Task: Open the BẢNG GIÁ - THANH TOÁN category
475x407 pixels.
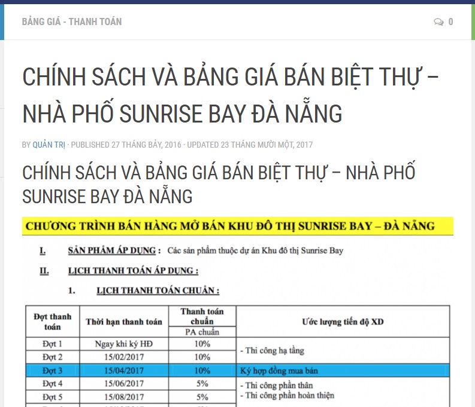Action: (x=72, y=22)
